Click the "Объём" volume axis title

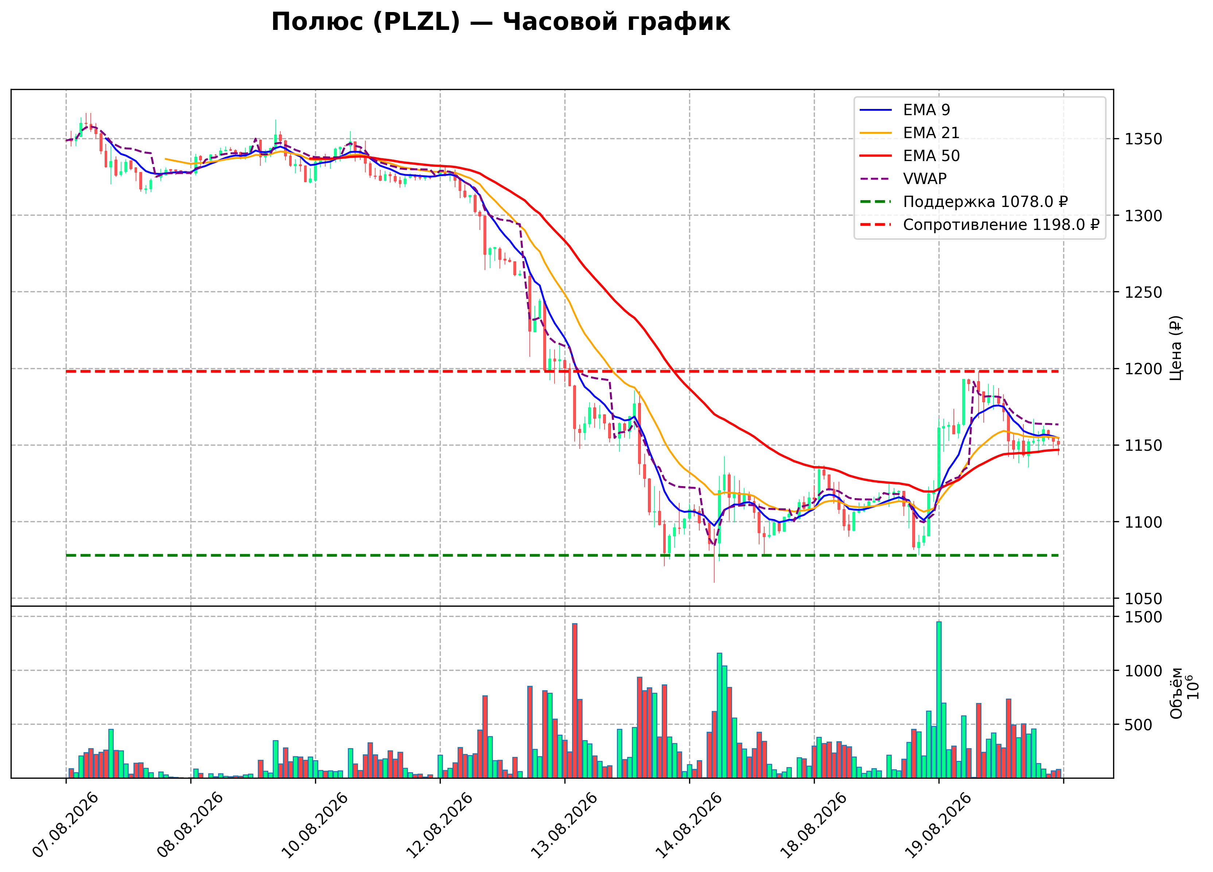[x=1175, y=693]
